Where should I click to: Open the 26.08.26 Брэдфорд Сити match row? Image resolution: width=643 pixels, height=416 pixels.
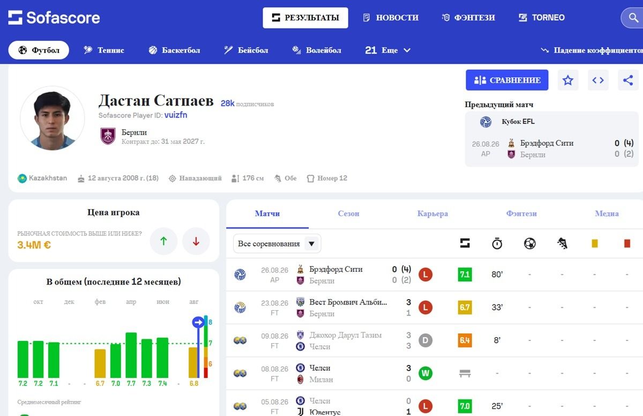click(x=435, y=275)
